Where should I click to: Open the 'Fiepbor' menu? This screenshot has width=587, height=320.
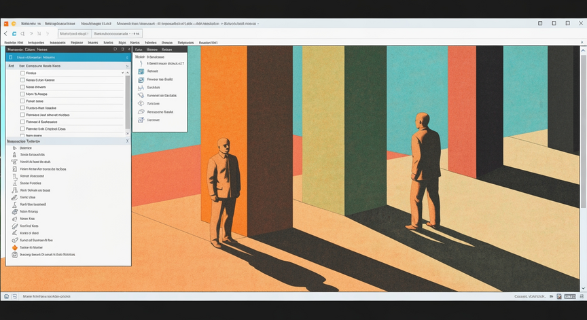(x=77, y=43)
